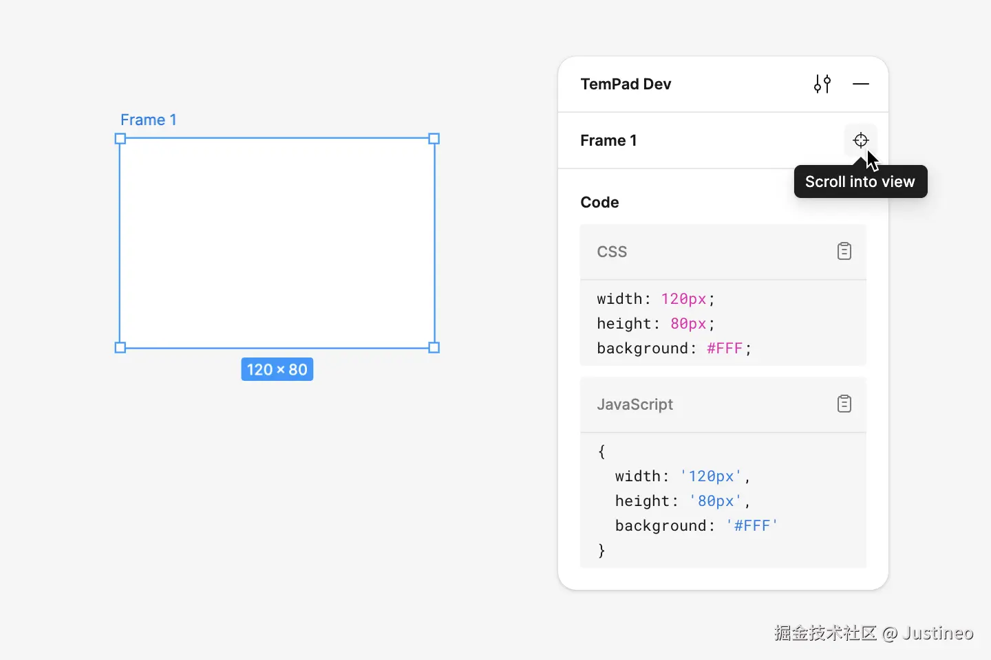Click the #FFF background value in CSS

[x=725, y=349]
